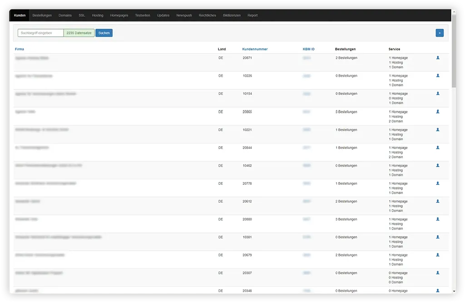Go to the Hosting tab
This screenshot has width=465, height=306.
pyautogui.click(x=98, y=15)
